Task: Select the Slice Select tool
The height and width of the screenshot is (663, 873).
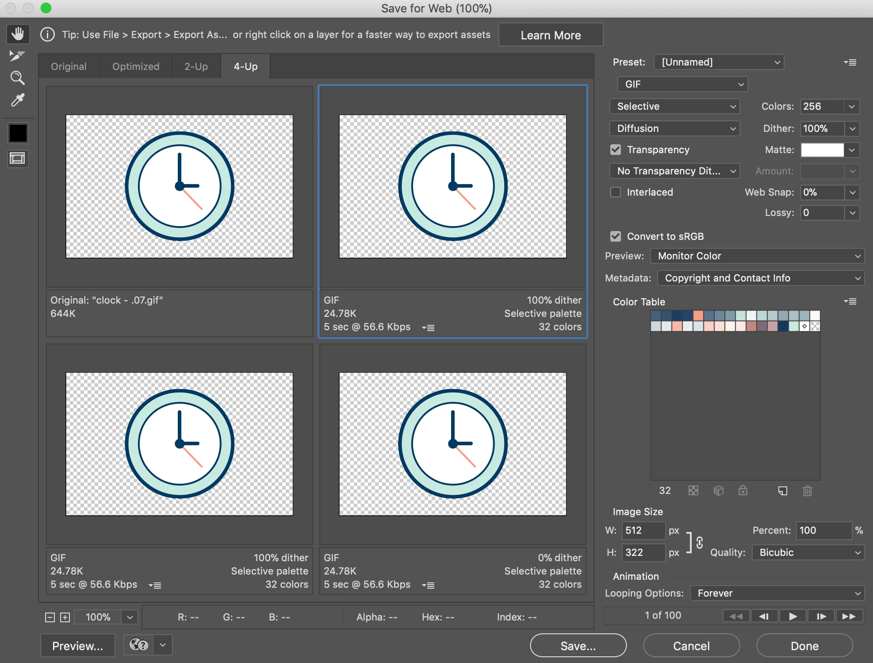Action: coord(17,56)
